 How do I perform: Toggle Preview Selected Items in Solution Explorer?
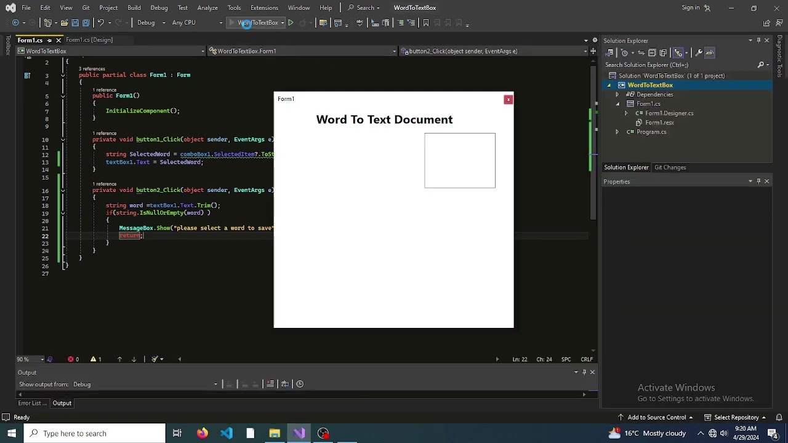coord(709,53)
